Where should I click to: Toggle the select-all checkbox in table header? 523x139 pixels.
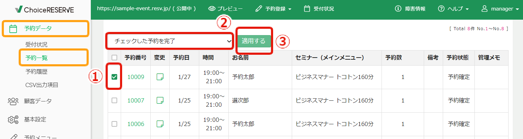point(114,58)
